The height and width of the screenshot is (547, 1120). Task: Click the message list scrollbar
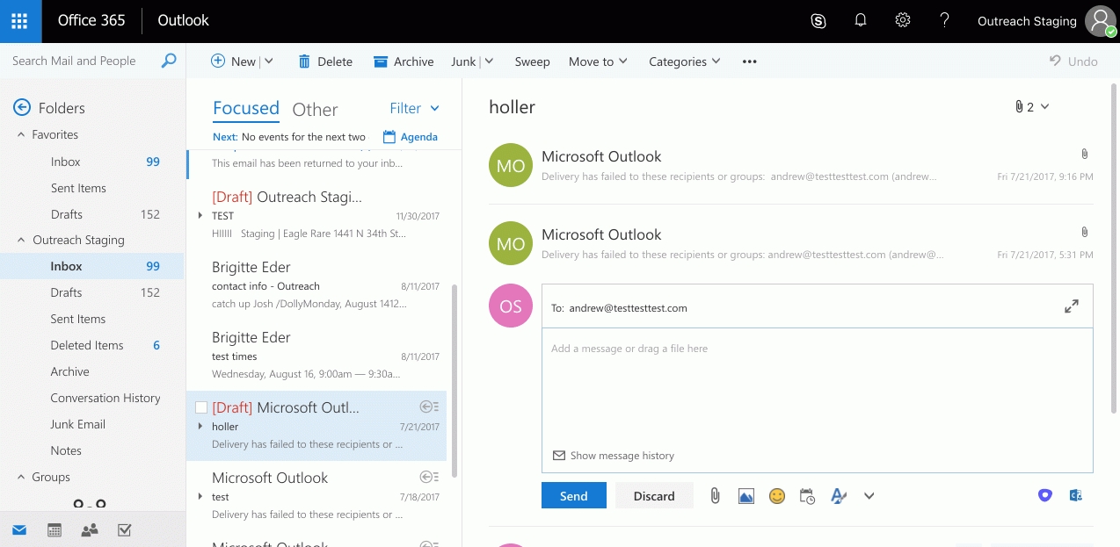455,379
